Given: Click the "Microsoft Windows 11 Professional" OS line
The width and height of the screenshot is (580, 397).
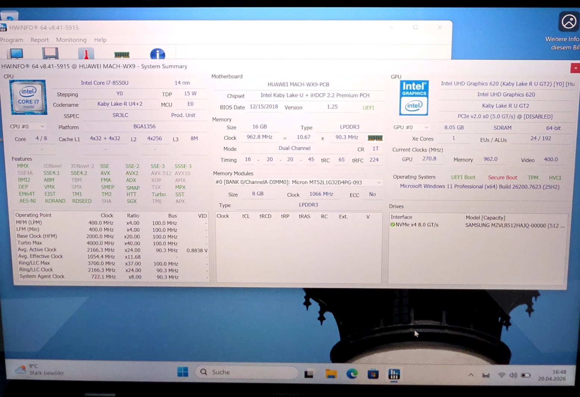Looking at the screenshot, I should click(x=480, y=186).
